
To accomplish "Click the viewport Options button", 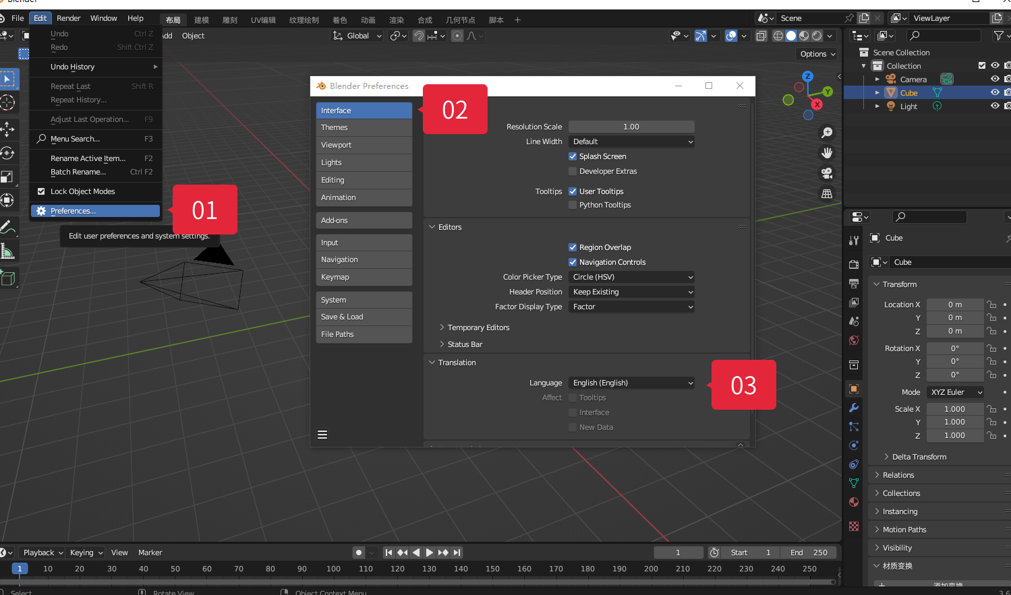I will 817,54.
